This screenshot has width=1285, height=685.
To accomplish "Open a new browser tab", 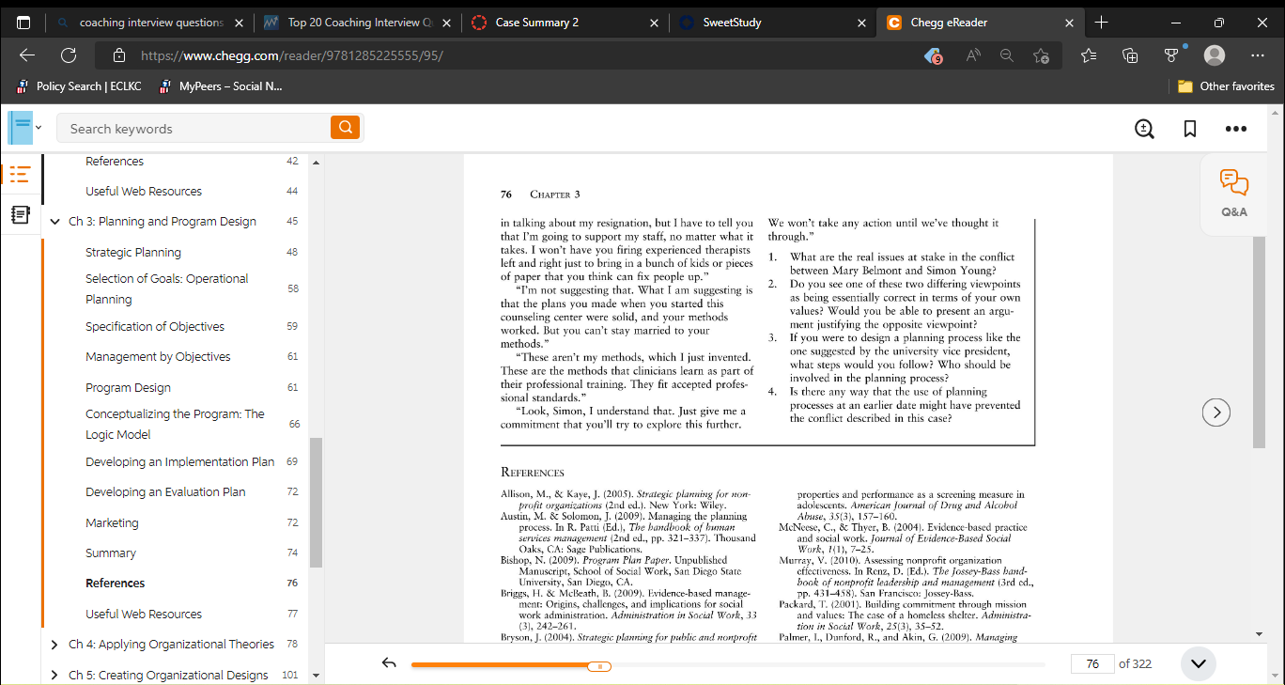I will (x=1102, y=22).
